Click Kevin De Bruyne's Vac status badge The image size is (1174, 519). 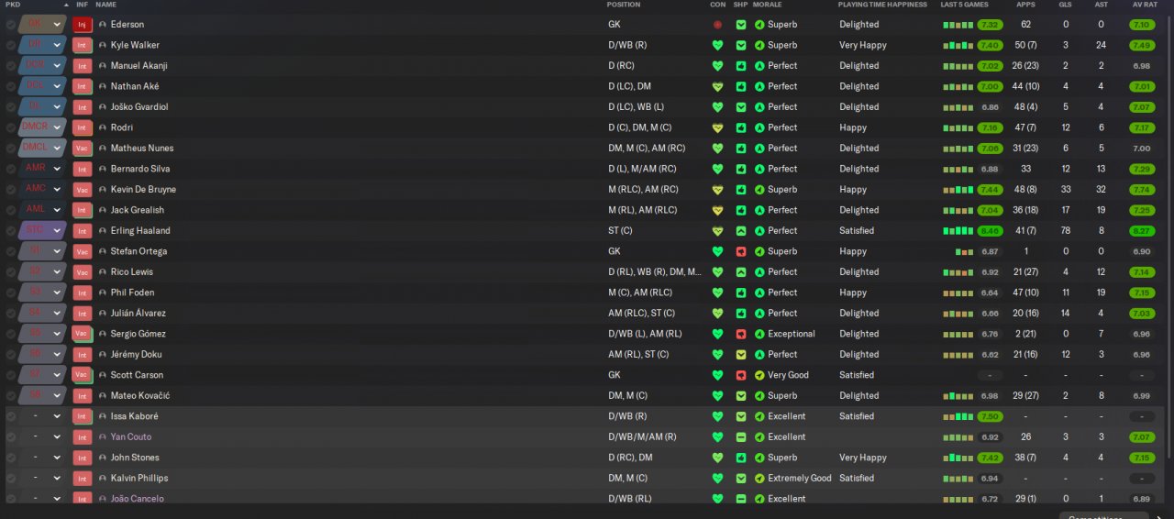pyautogui.click(x=83, y=189)
